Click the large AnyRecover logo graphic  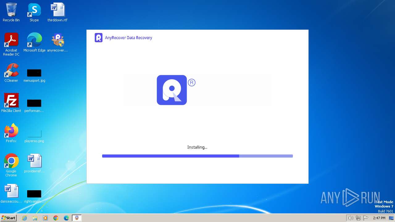172,90
